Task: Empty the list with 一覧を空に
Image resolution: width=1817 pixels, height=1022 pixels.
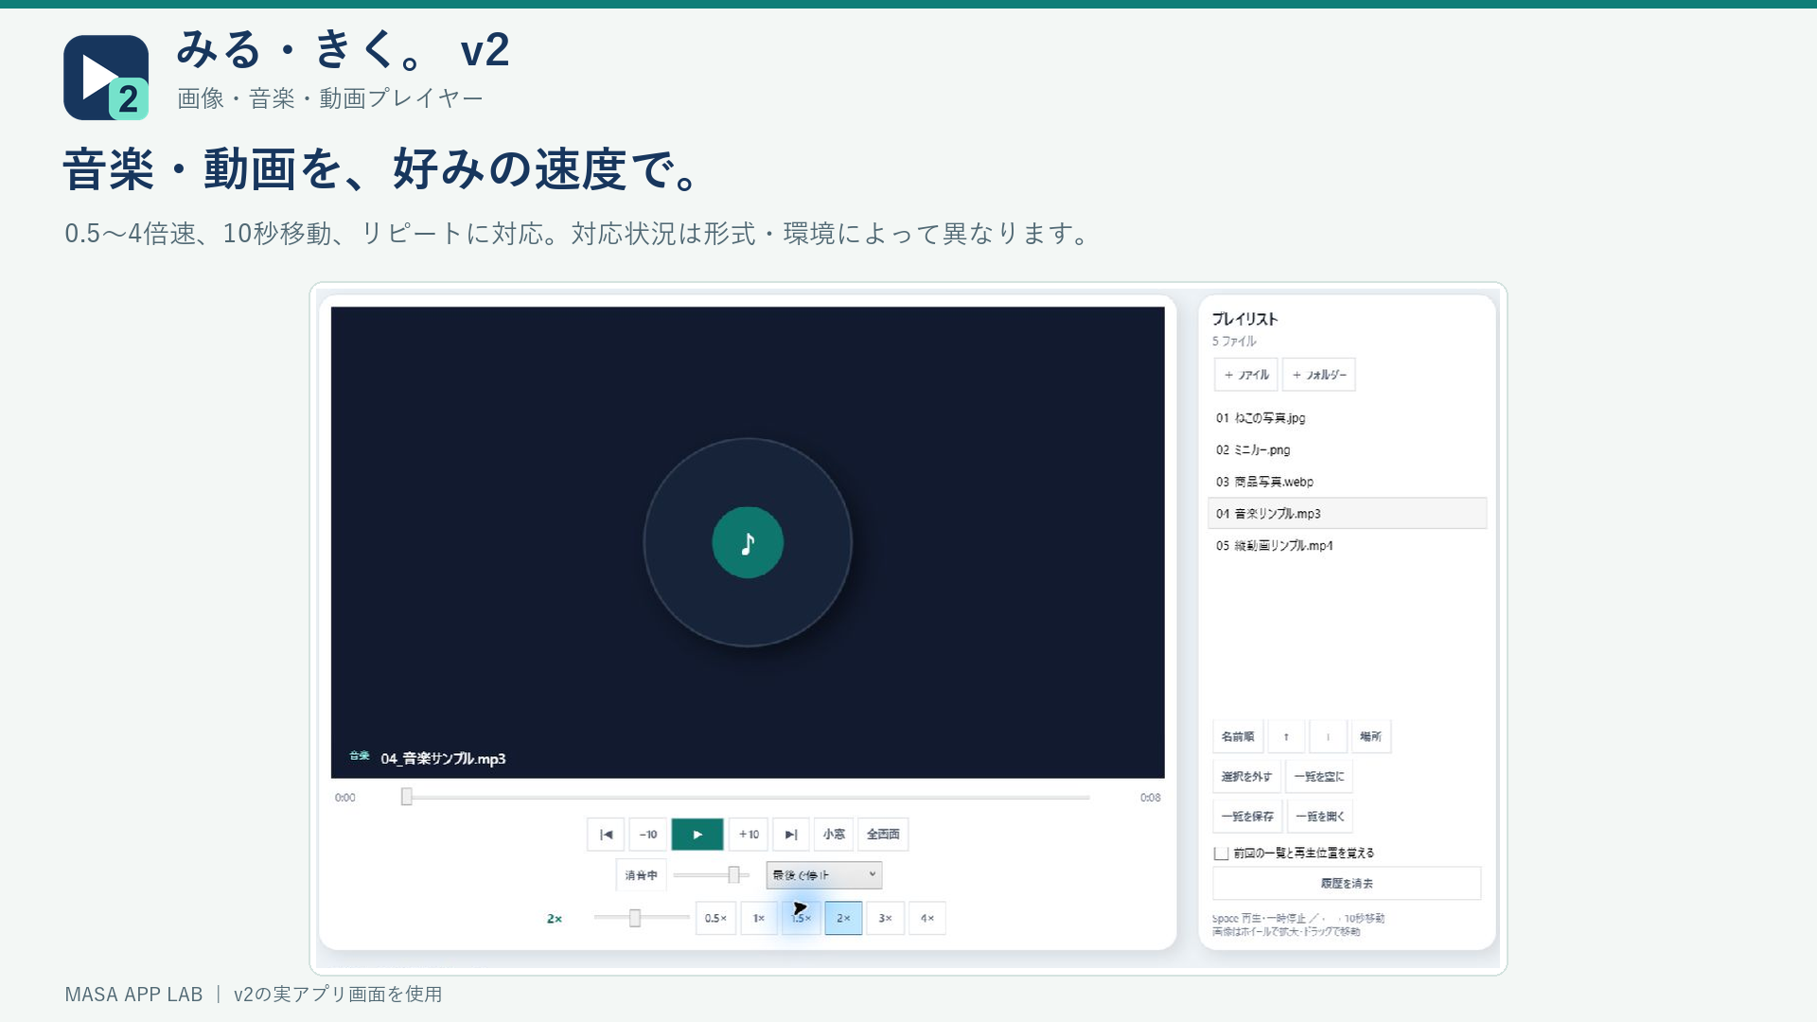Action: click(x=1319, y=776)
